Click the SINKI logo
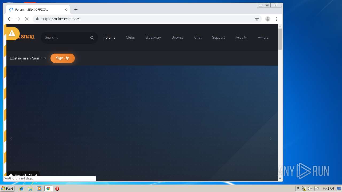The width and height of the screenshot is (342, 192). (x=27, y=37)
